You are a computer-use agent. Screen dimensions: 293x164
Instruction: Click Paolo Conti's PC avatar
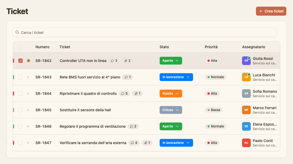click(x=246, y=143)
